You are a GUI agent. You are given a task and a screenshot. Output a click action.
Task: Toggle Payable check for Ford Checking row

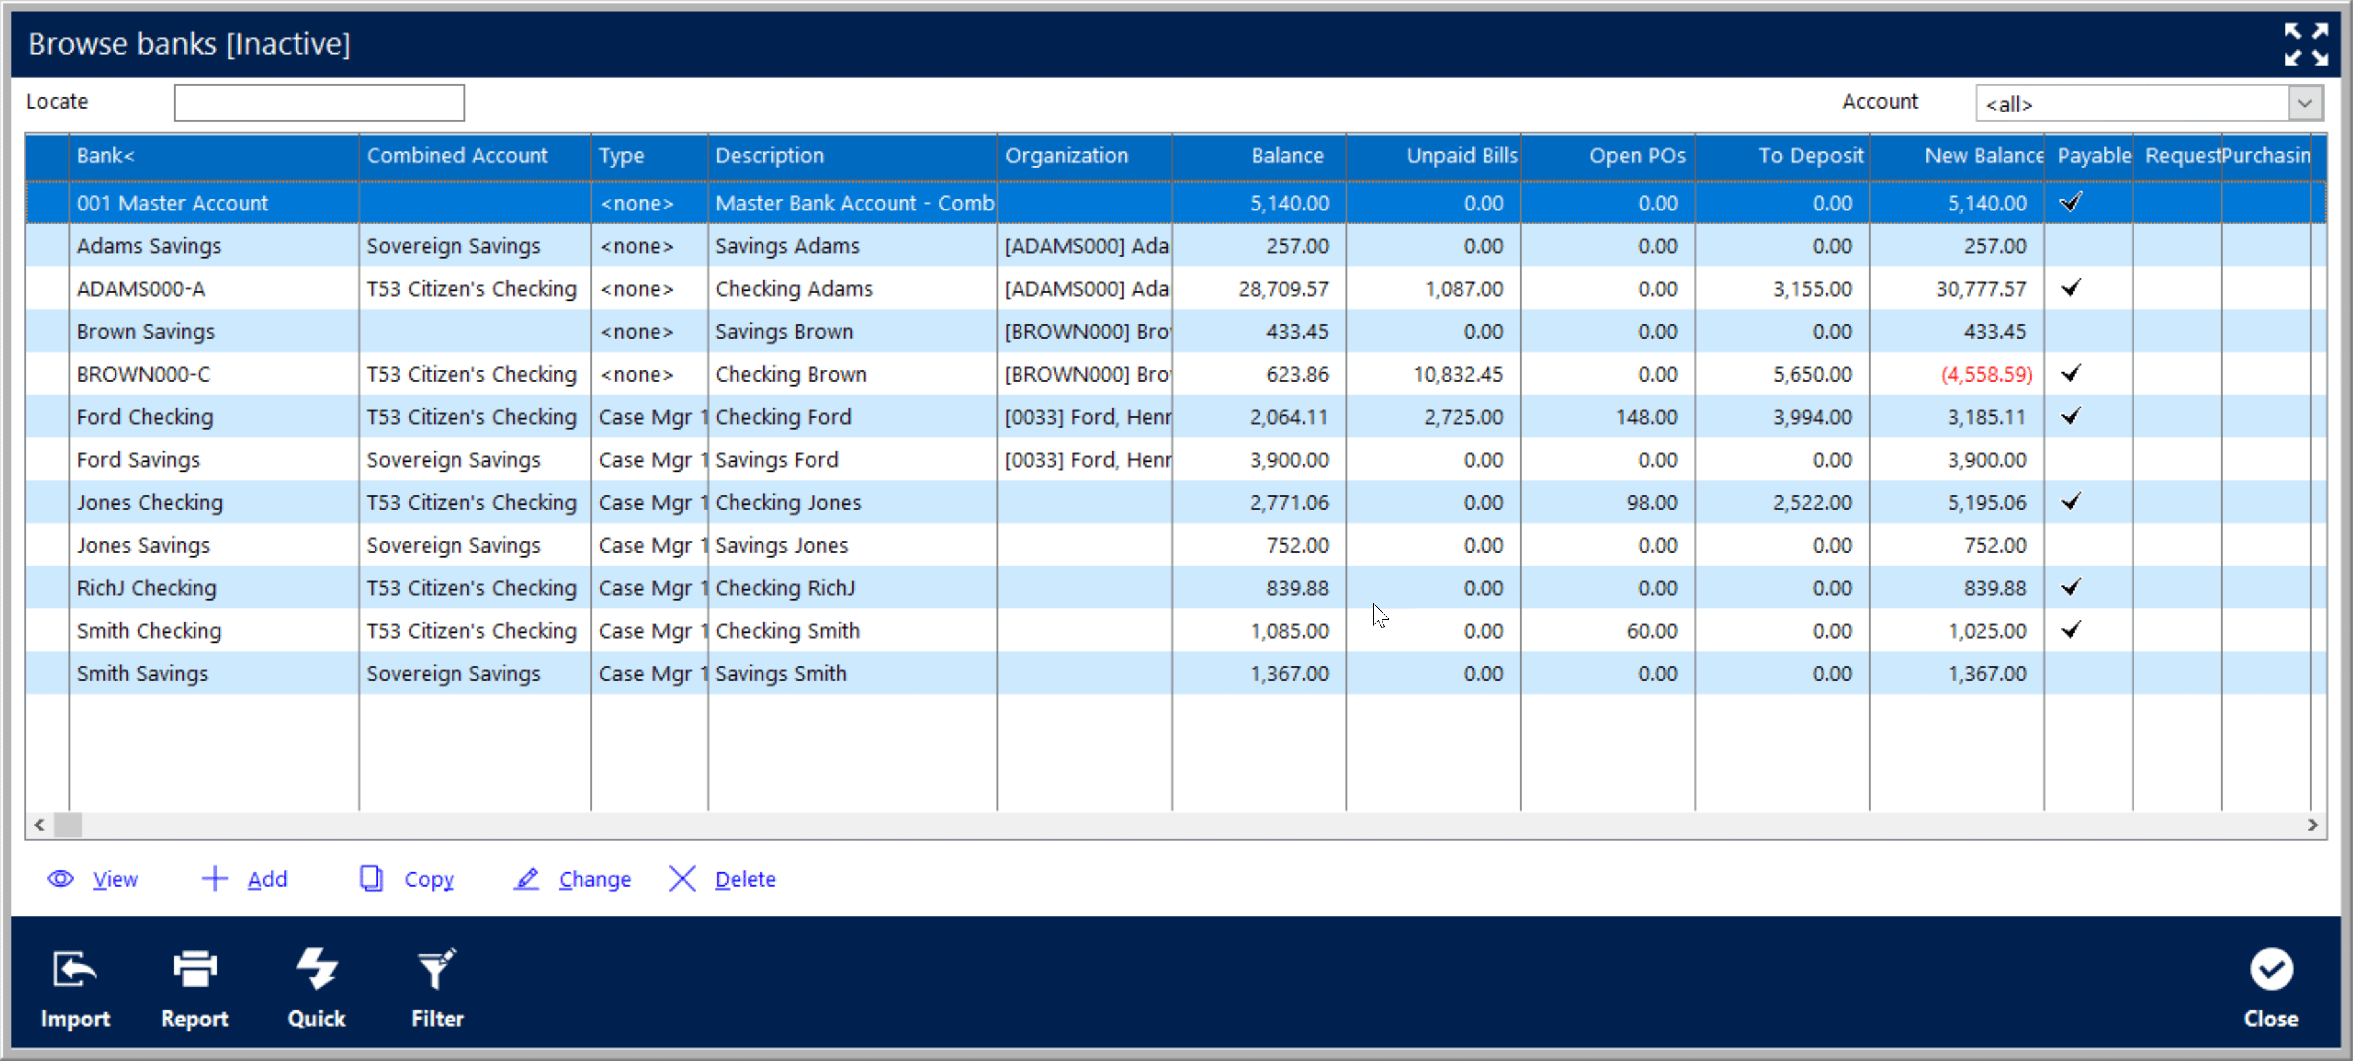[x=2070, y=416]
